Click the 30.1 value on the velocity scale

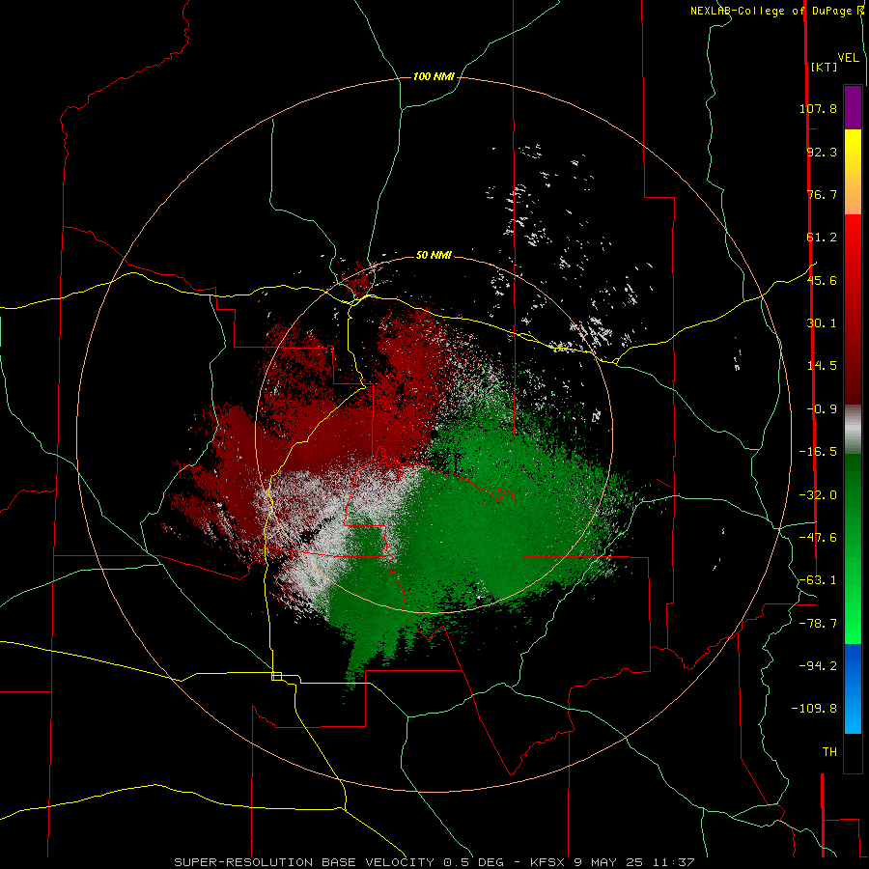tap(822, 323)
